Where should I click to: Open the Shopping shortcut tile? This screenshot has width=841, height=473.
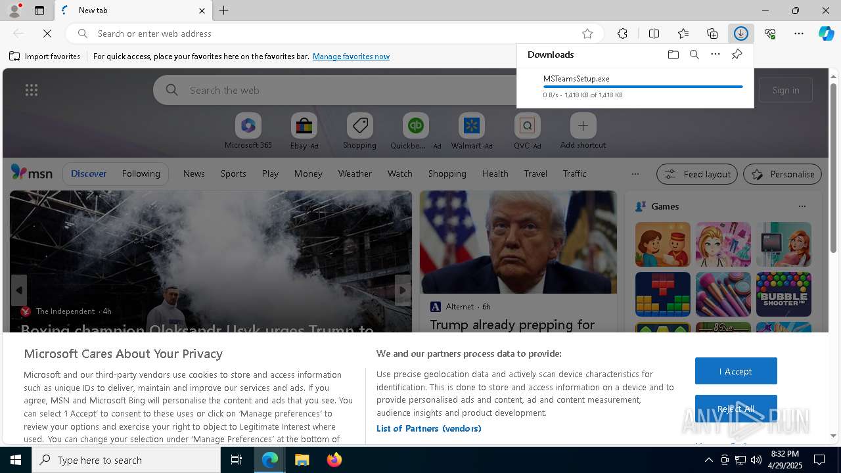tap(359, 131)
